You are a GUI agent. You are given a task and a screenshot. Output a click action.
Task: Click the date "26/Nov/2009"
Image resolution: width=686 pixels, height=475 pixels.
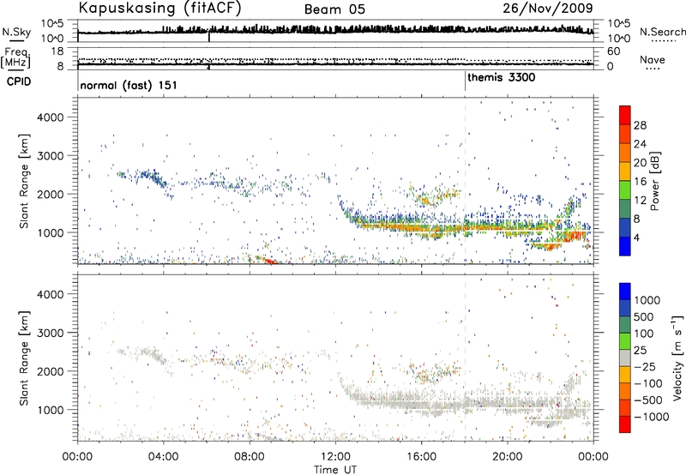(x=548, y=8)
